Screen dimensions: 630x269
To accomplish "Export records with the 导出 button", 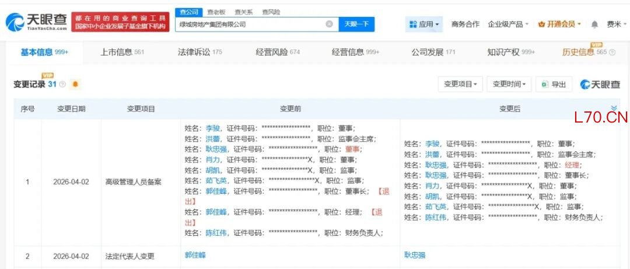I will pos(554,84).
